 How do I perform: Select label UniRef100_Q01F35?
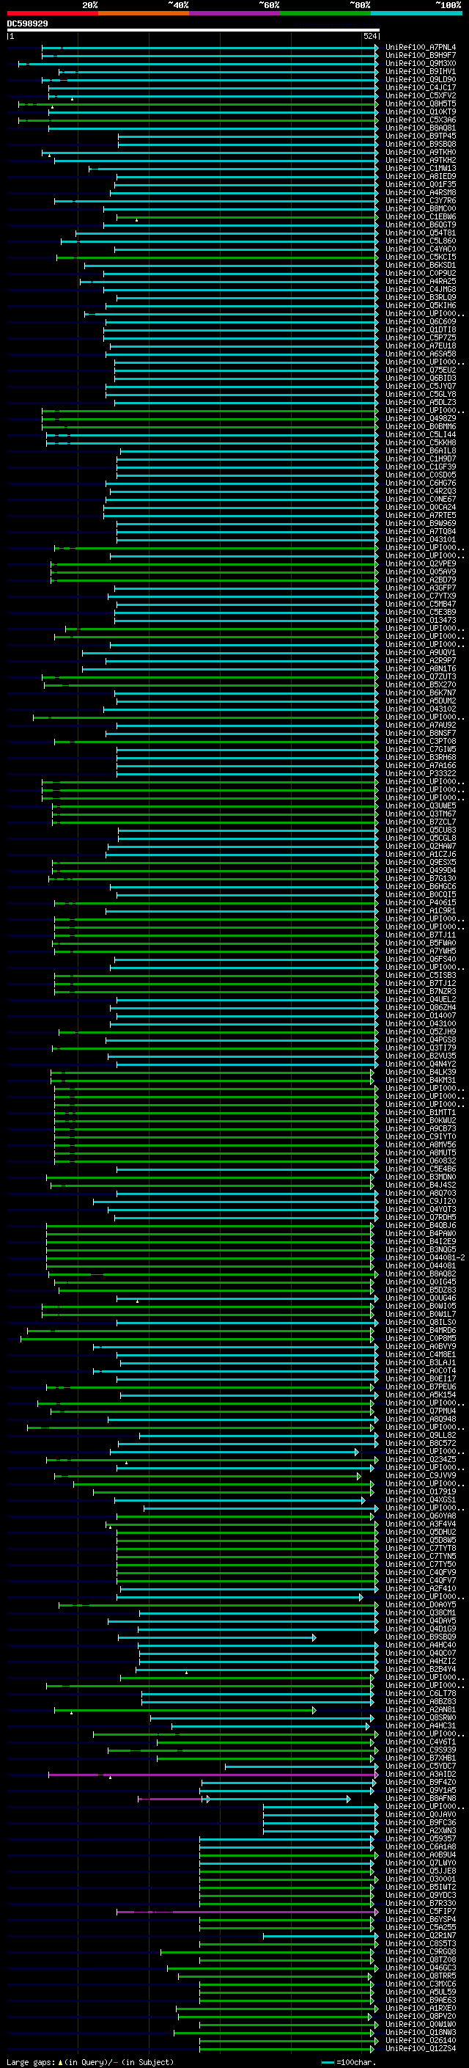(420, 185)
